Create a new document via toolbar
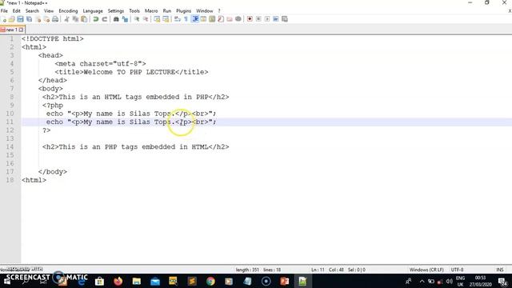Screen dimensions: 512x288 click(3, 19)
